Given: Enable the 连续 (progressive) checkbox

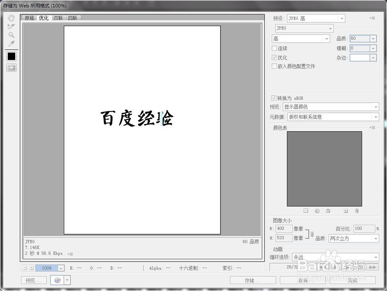Looking at the screenshot, I should 274,48.
